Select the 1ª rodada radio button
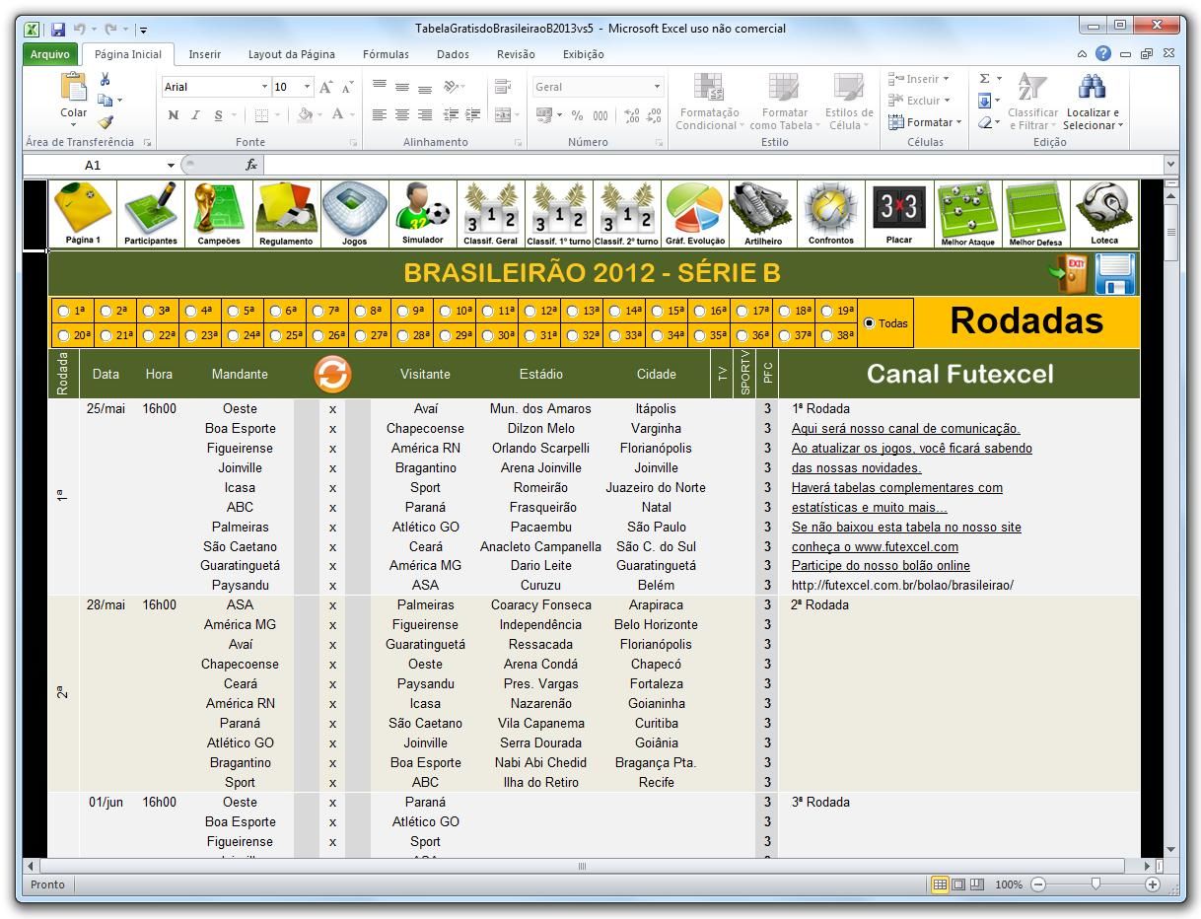1201x919 pixels. (63, 311)
